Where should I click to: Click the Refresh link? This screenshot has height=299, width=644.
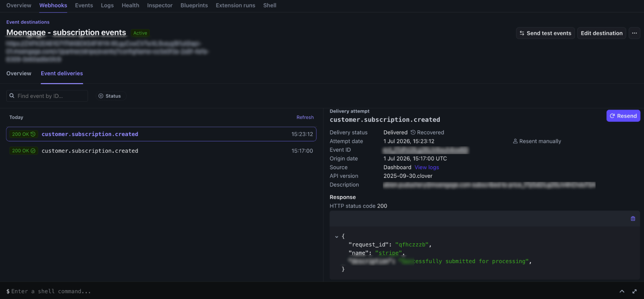pyautogui.click(x=305, y=117)
